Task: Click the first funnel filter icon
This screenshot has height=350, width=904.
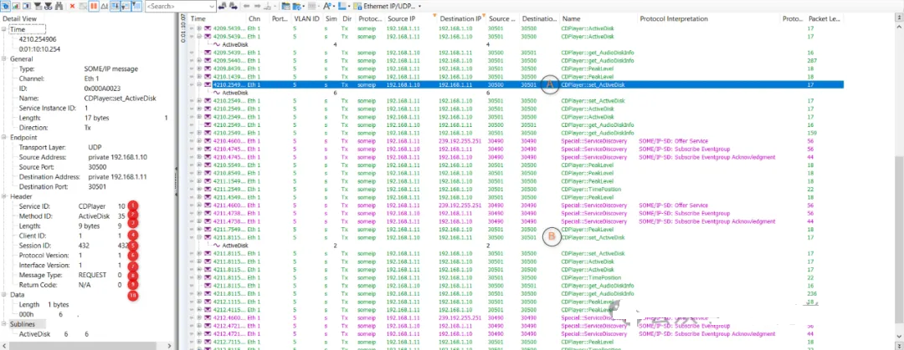Action: 38,6
